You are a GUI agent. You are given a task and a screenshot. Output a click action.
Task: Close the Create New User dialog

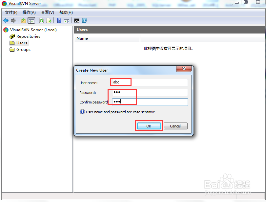pos(184,69)
